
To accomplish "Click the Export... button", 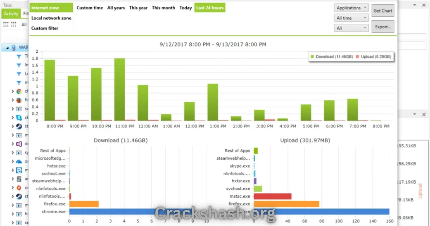I will pyautogui.click(x=383, y=27).
